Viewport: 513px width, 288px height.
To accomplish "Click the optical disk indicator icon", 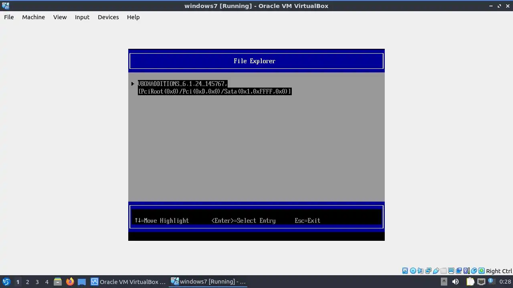I will [413, 271].
